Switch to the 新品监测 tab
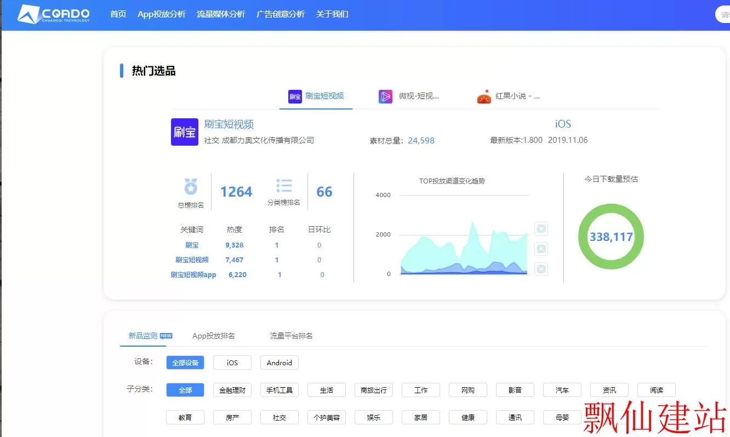Image resolution: width=730 pixels, height=437 pixels. 143,336
